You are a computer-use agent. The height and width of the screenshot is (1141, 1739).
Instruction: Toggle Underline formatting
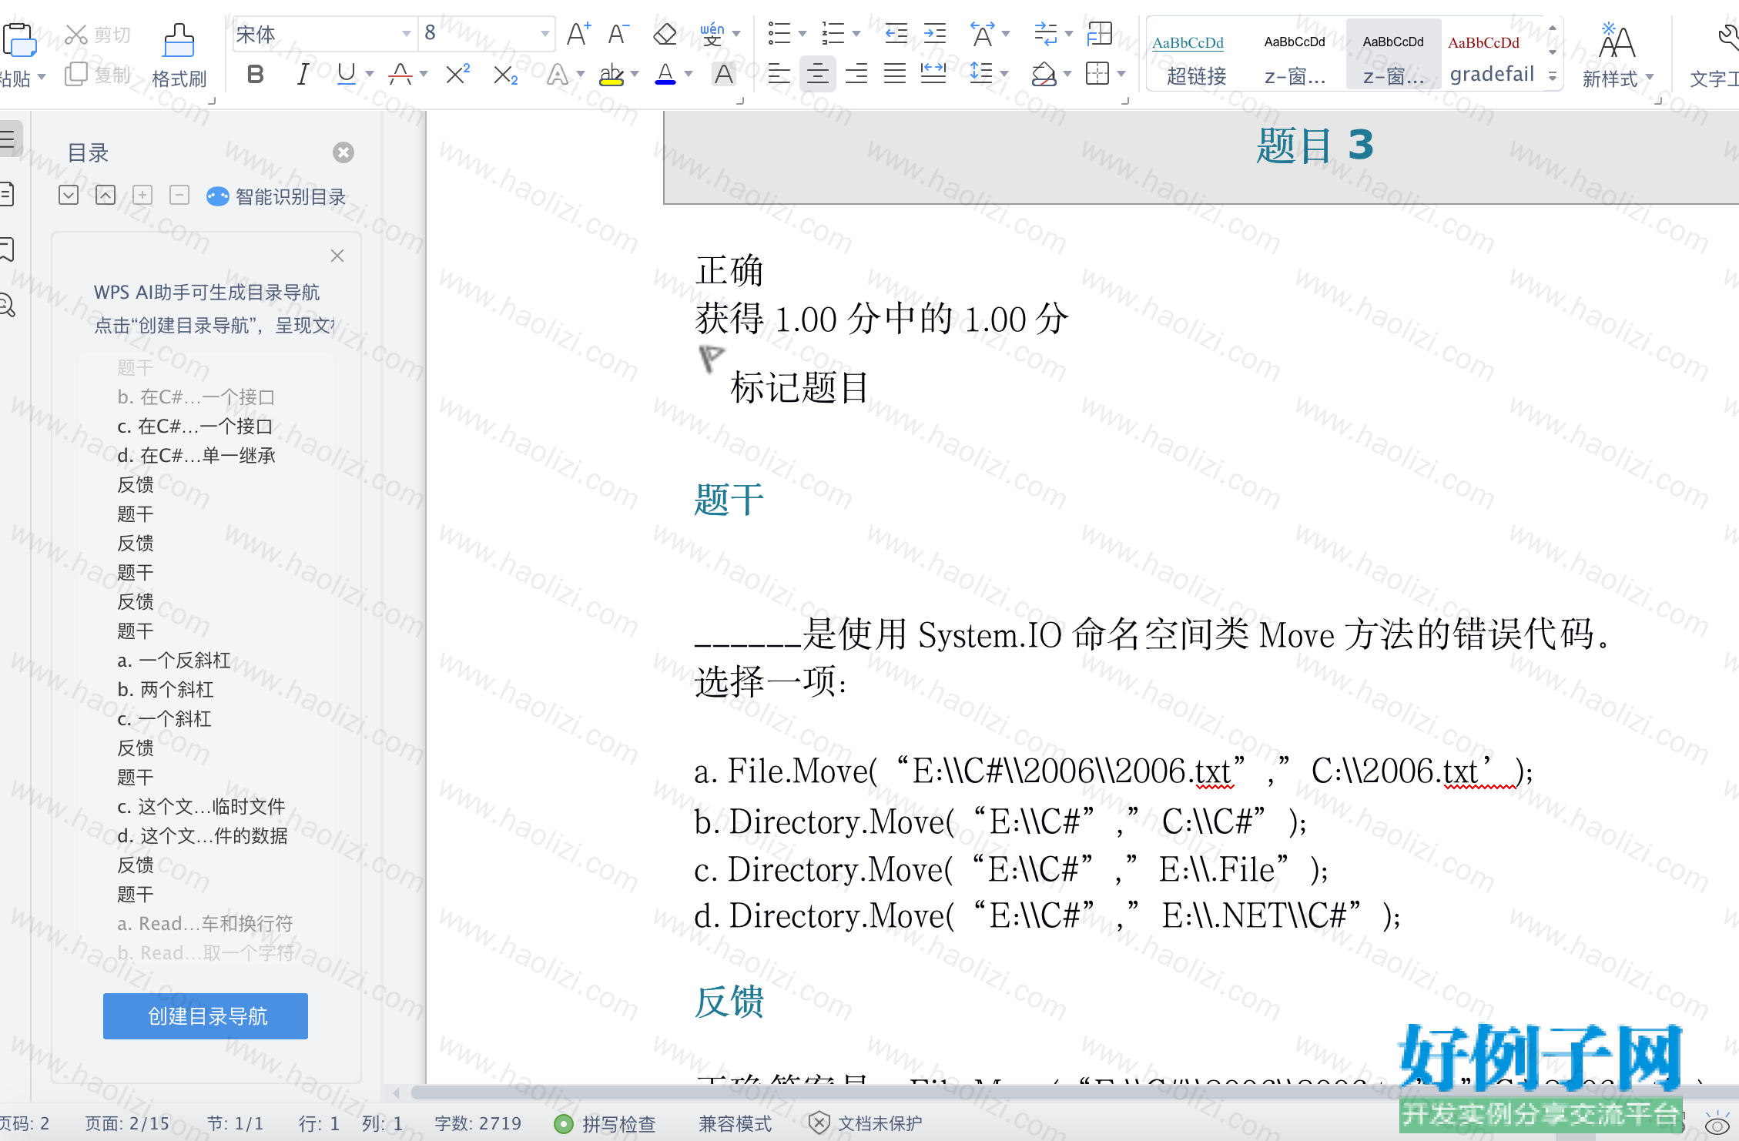[x=347, y=75]
